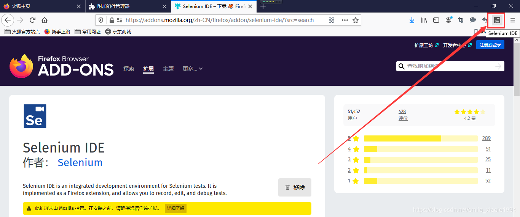Open the Selenium author link

point(80,162)
